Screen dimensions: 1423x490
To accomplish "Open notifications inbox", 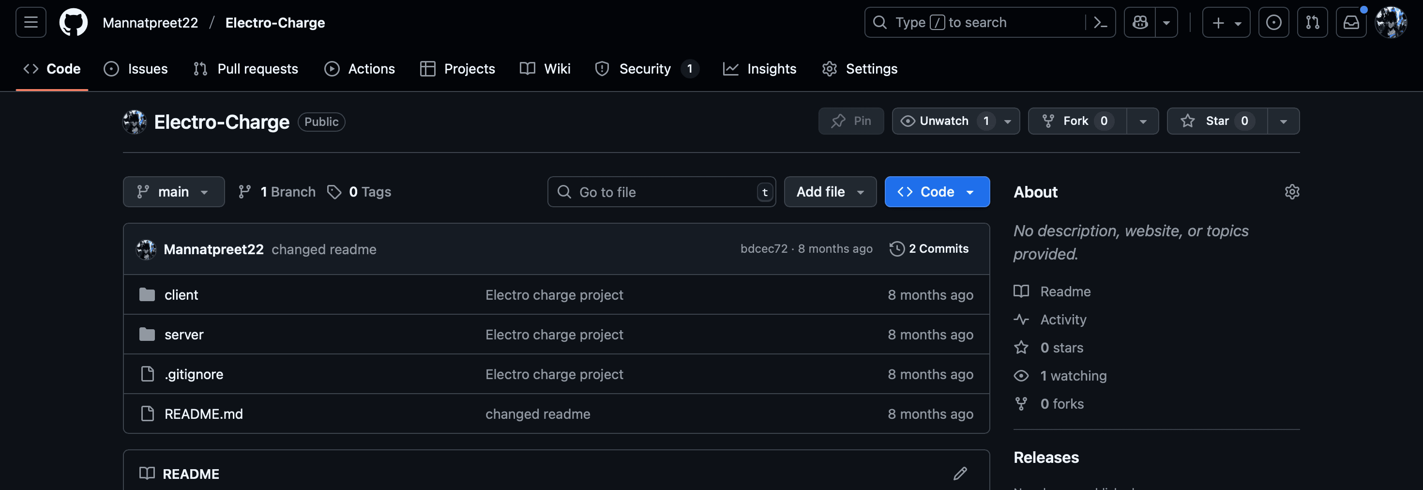I will coord(1350,22).
